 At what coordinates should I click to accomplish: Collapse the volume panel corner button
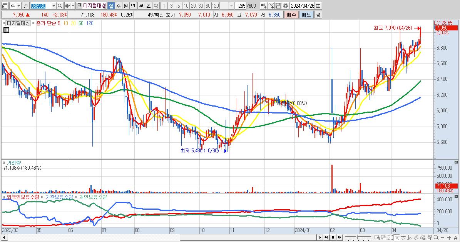coord(456,162)
